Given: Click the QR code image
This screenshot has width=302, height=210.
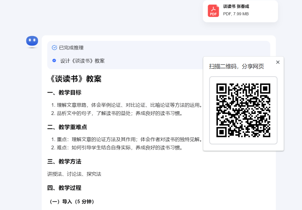Looking at the screenshot, I should (243, 110).
